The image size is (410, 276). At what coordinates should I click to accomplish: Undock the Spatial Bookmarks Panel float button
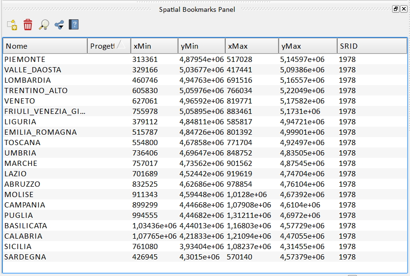point(396,9)
